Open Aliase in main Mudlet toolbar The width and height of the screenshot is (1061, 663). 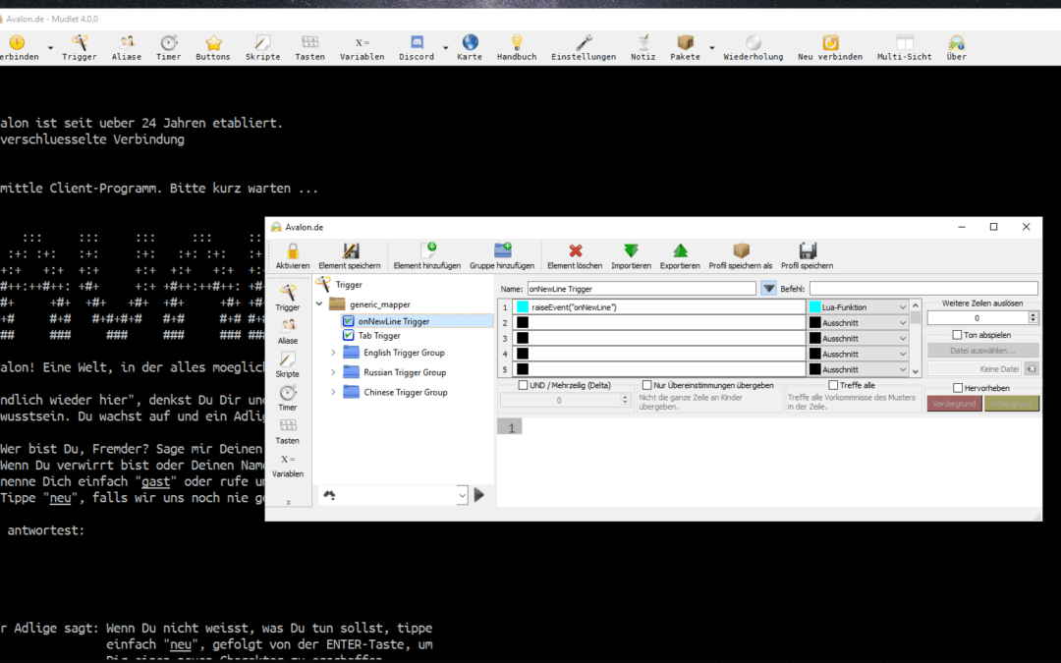click(x=127, y=48)
